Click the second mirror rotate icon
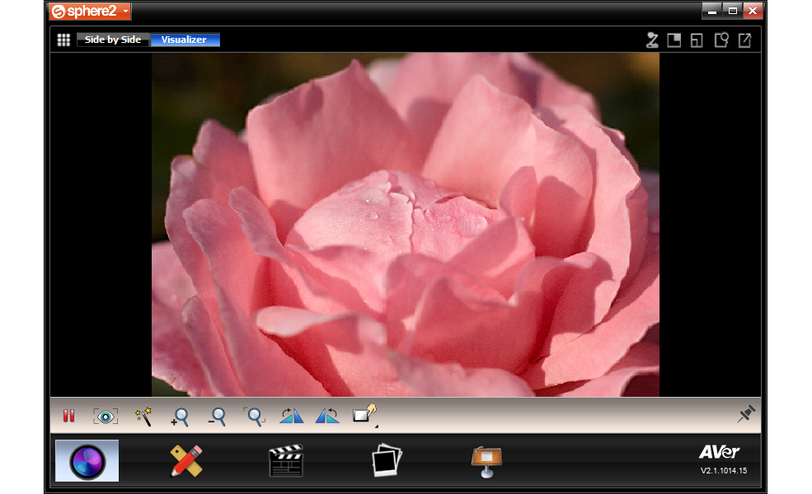Viewport: 812px width, 494px height. point(327,416)
